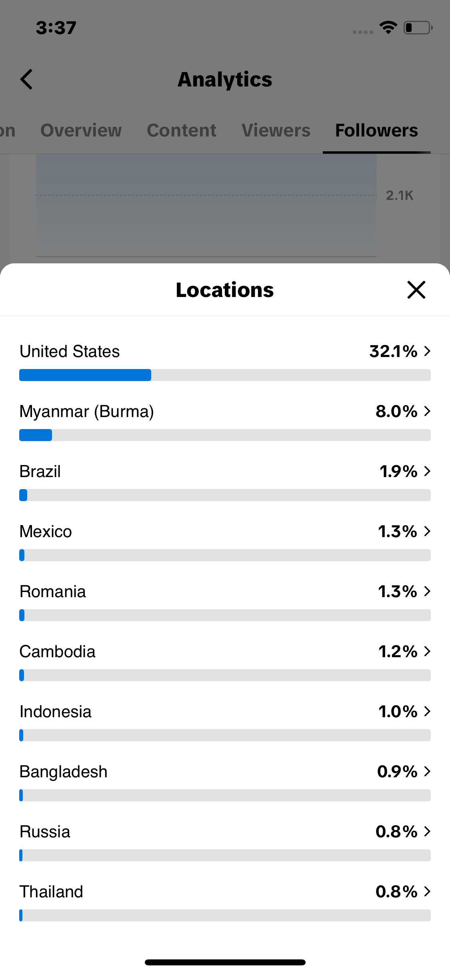Image resolution: width=450 pixels, height=975 pixels.
Task: Open Cambodia details chevron
Action: pyautogui.click(x=427, y=651)
